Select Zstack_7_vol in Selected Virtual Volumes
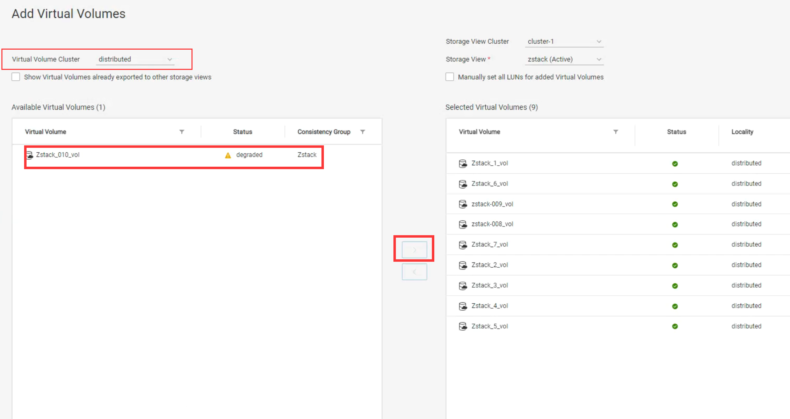 click(x=490, y=245)
